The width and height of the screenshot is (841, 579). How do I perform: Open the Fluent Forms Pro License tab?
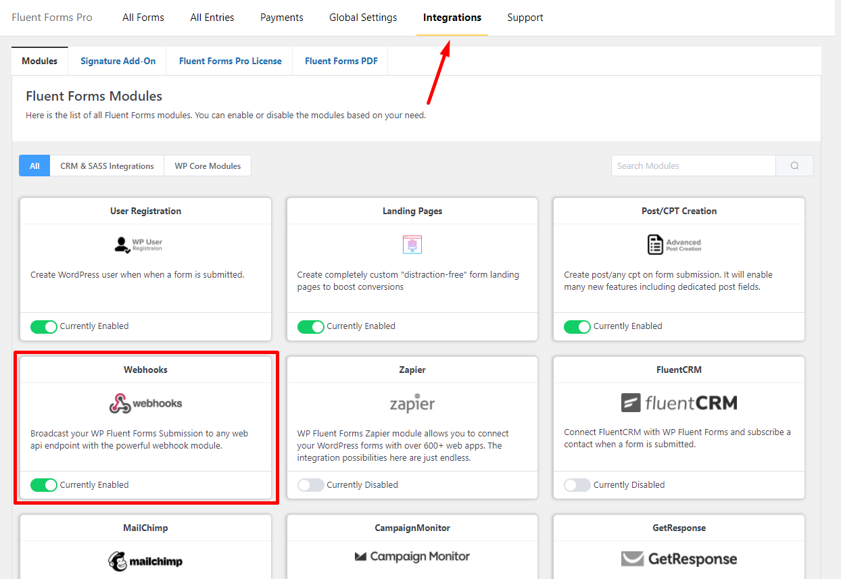click(x=231, y=61)
